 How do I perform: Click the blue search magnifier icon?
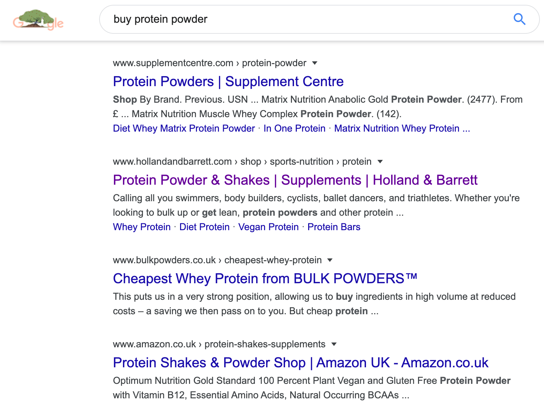click(519, 19)
